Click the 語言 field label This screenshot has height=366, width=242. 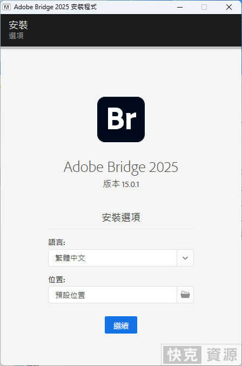[x=57, y=242]
